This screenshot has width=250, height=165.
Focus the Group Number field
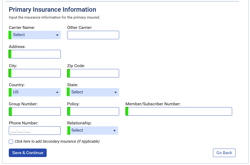[x=35, y=111]
